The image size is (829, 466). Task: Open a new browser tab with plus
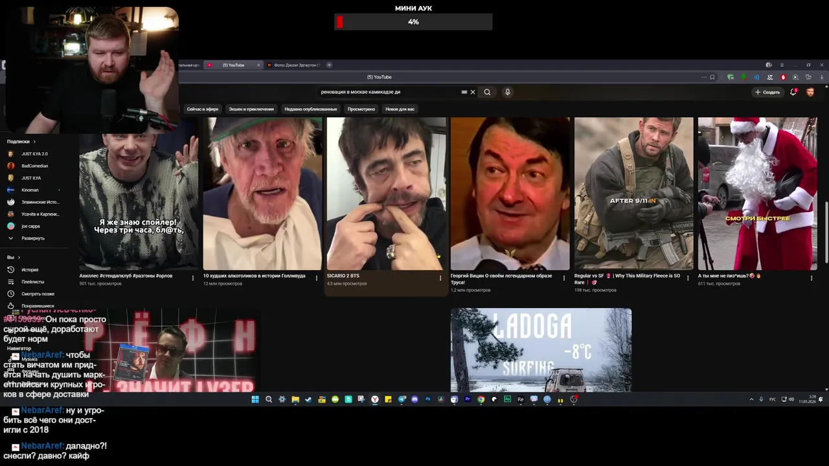(x=329, y=65)
